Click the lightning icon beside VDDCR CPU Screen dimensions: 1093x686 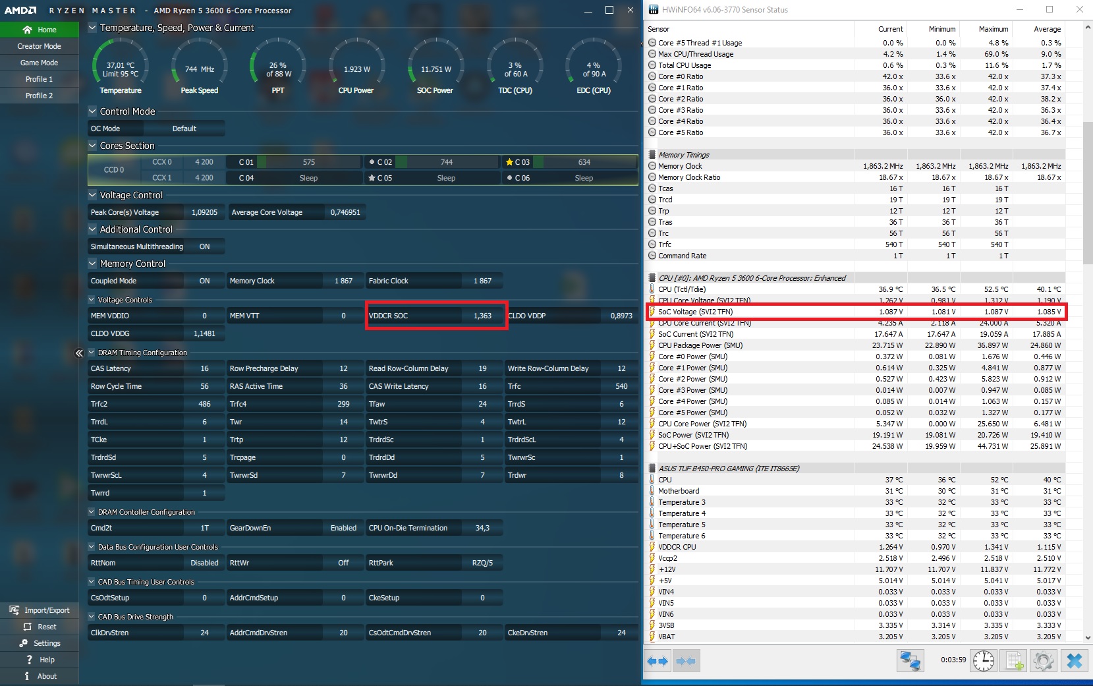tap(652, 547)
